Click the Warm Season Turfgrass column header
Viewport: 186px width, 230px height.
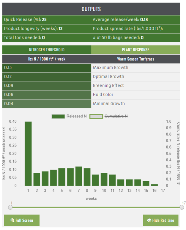pos(136,59)
